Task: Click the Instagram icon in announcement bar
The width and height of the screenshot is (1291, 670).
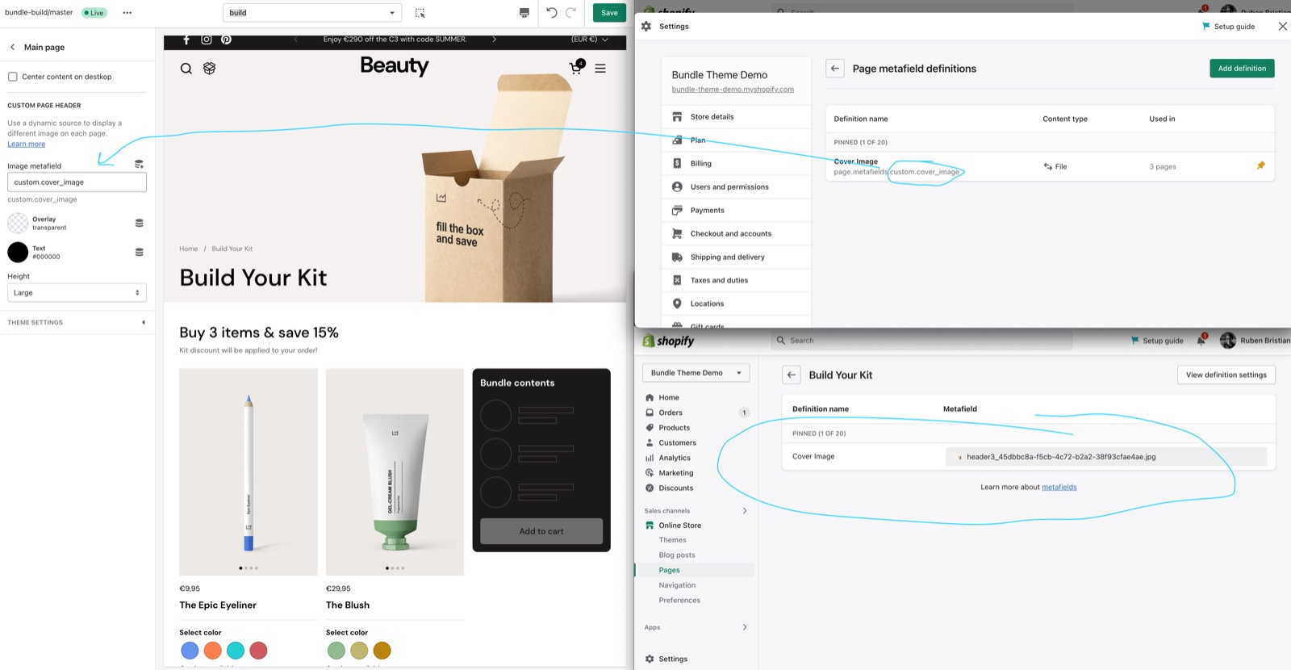Action: (x=207, y=39)
